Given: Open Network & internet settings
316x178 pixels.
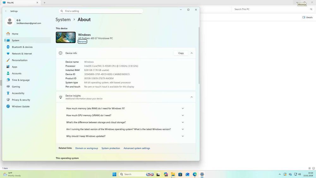Looking at the screenshot, I should click(x=27, y=54).
